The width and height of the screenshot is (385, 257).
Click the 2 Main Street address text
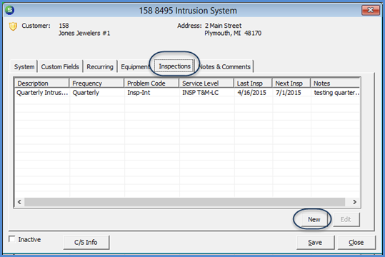(x=223, y=26)
